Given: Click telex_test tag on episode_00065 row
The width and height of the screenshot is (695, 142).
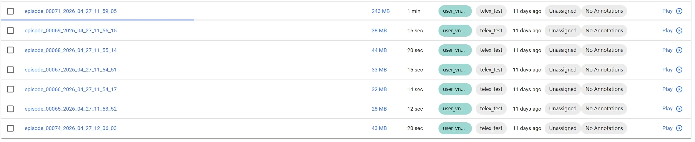Looking at the screenshot, I should [491, 108].
